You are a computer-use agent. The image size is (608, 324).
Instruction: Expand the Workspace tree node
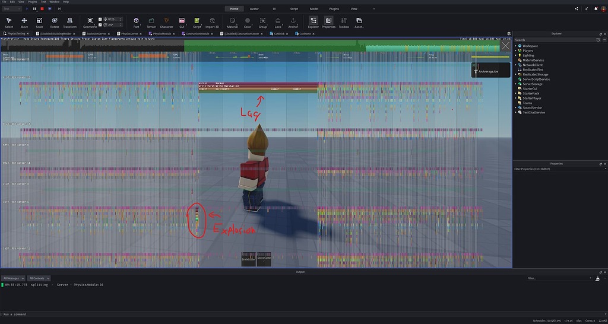(x=516, y=46)
